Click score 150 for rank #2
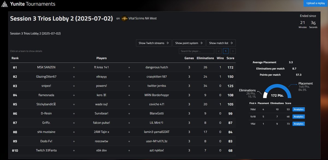Screen dimensions: 328x160 click(230, 77)
